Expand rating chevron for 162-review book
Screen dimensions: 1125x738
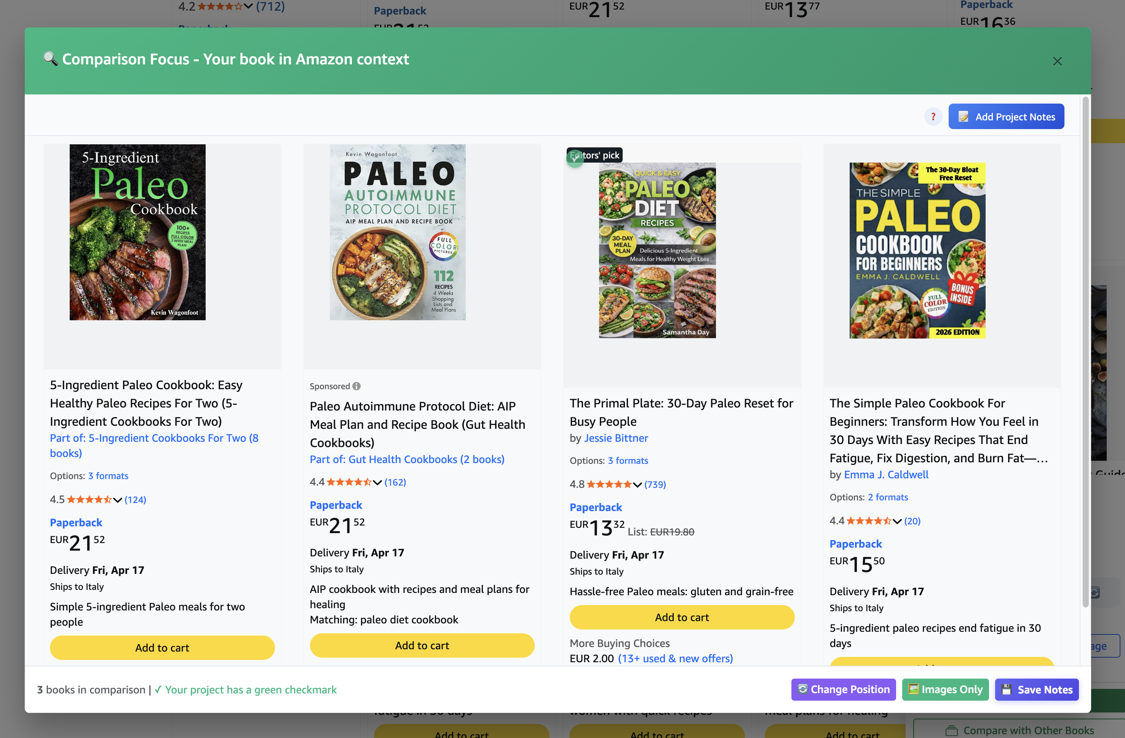[x=377, y=482]
